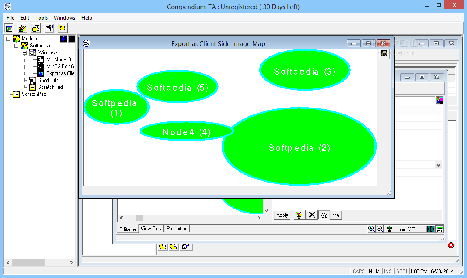Click the black square icon in tree header
Screen dimensions: 467x278
[x=72, y=39]
